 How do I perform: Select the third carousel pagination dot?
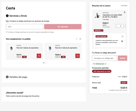(x=47, y=63)
